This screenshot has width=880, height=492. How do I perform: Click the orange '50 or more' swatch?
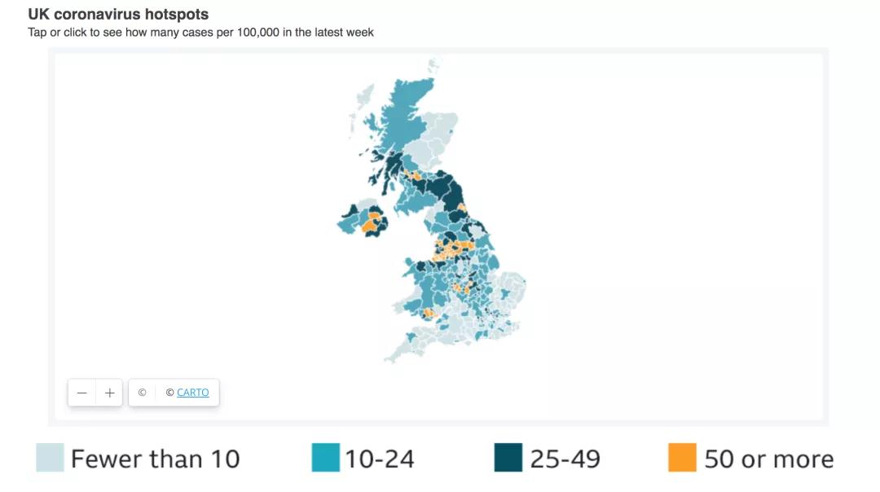pyautogui.click(x=683, y=458)
